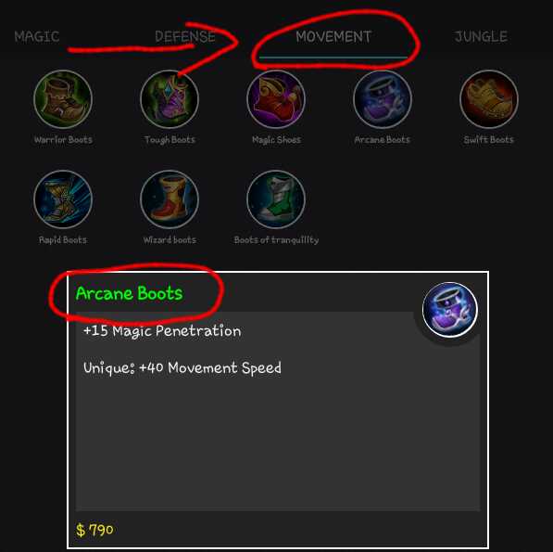Pick the Arcane Boots icon in grid
The width and height of the screenshot is (553, 552).
[383, 99]
